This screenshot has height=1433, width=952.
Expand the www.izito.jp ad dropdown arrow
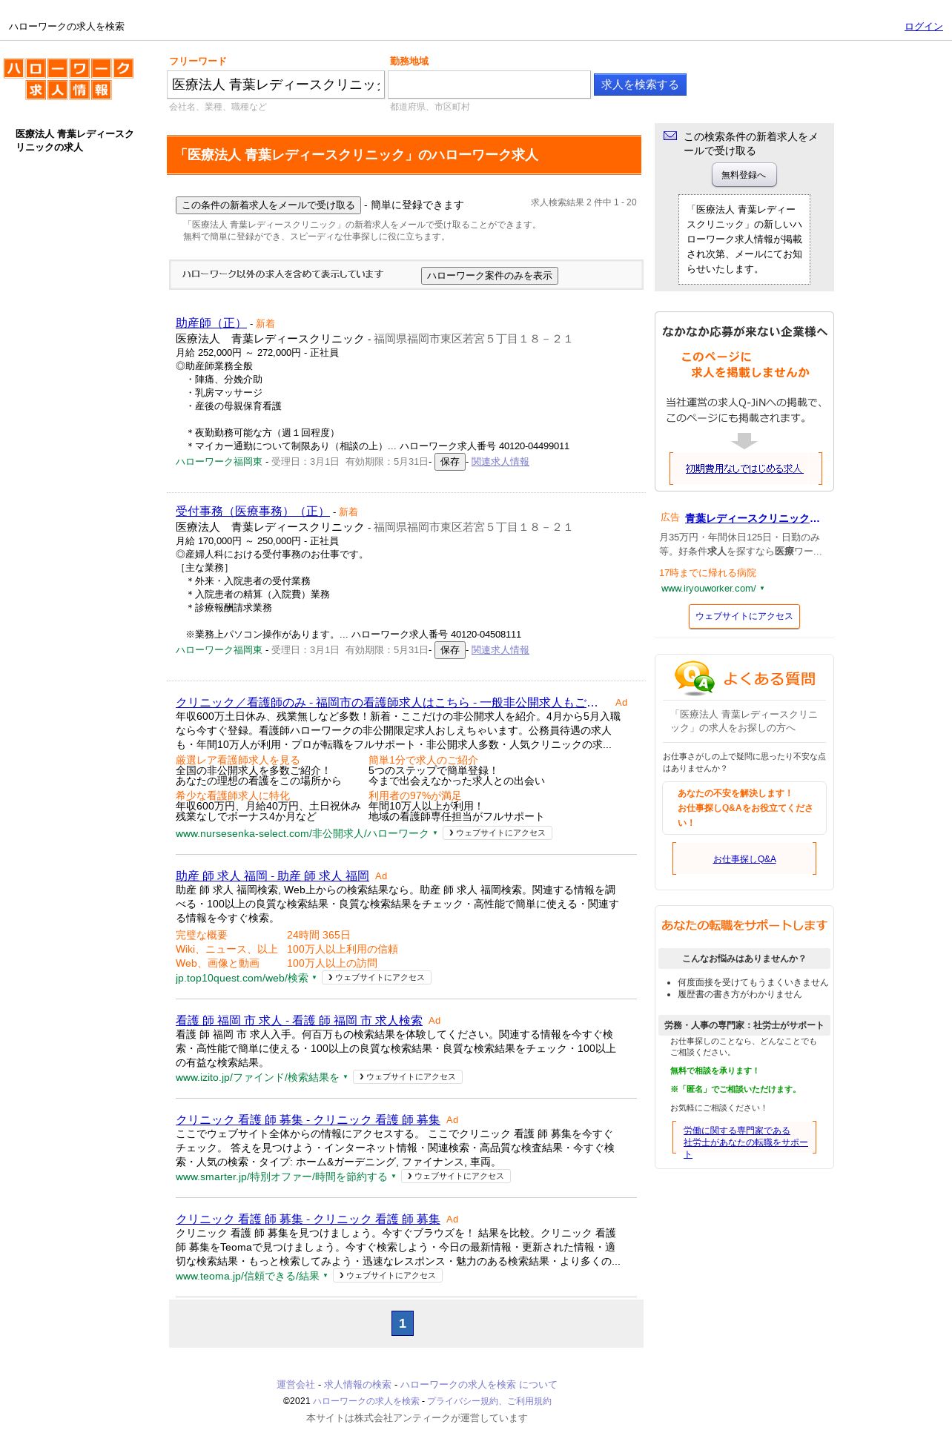pyautogui.click(x=346, y=1077)
